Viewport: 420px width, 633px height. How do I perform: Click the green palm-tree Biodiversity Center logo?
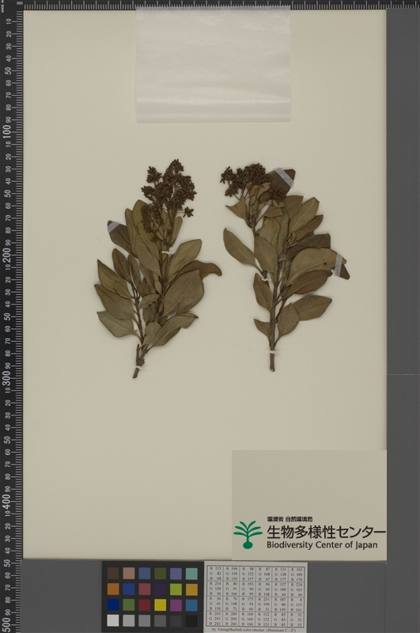pyautogui.click(x=248, y=535)
